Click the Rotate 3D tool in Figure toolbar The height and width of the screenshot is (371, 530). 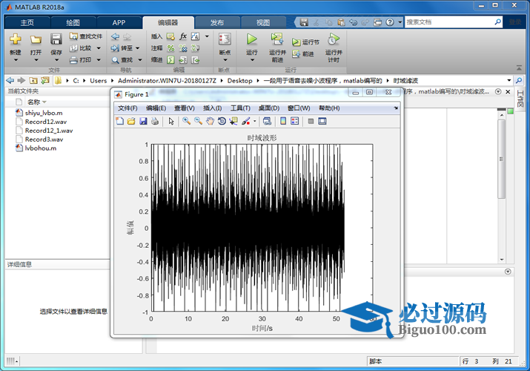pos(222,121)
